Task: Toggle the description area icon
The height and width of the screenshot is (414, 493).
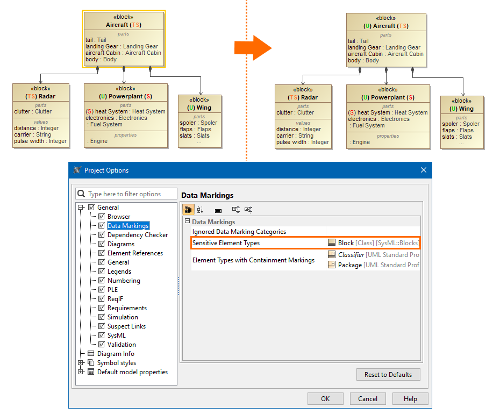Action: [x=218, y=210]
